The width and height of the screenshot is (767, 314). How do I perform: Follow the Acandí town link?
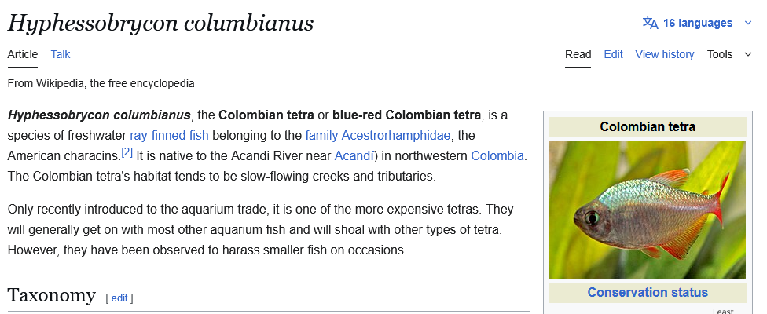click(354, 155)
